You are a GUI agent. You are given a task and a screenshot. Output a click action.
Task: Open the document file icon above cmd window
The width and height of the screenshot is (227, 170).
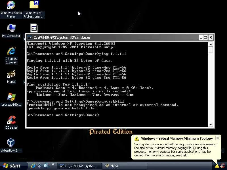pyautogui.click(x=34, y=28)
